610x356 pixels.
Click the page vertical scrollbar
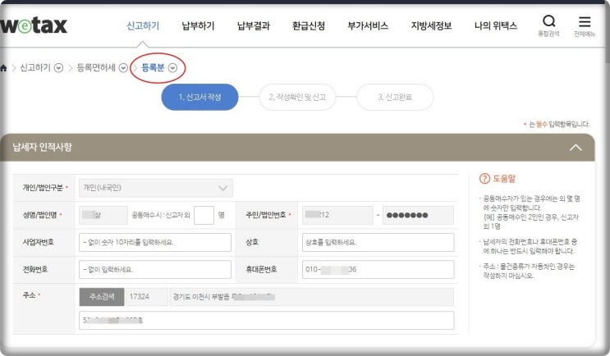click(x=607, y=33)
